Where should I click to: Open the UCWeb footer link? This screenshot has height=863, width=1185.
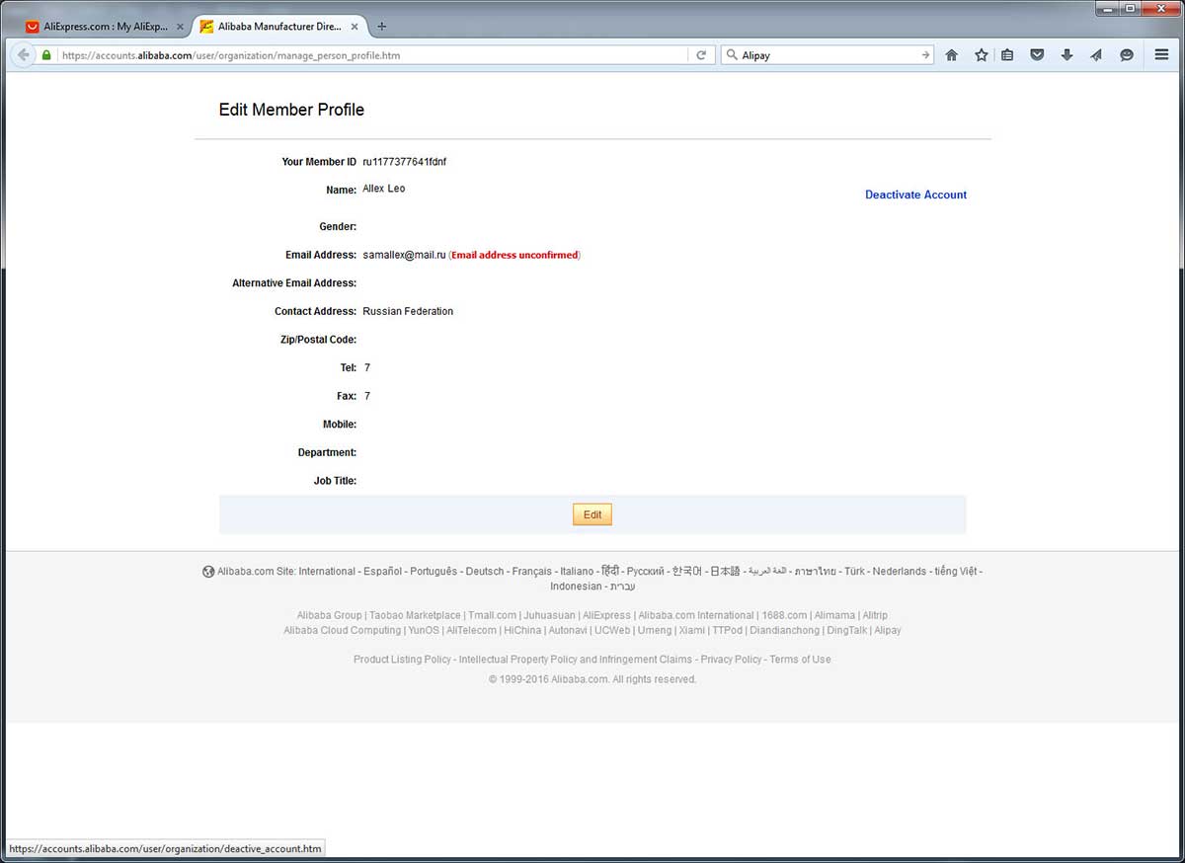click(612, 630)
